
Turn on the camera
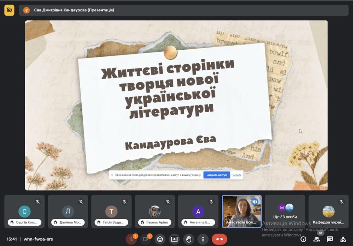145,239
